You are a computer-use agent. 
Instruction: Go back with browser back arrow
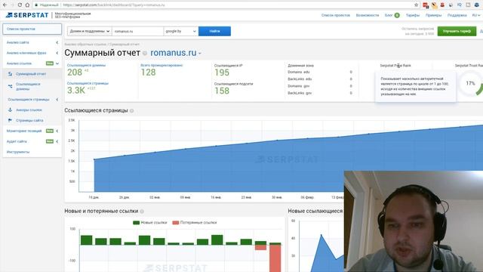5,5
